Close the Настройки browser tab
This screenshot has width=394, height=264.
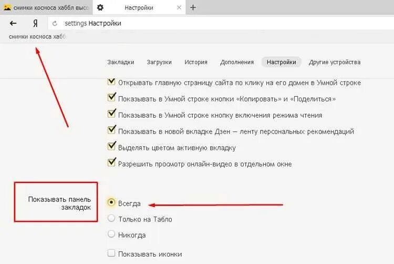(179, 7)
